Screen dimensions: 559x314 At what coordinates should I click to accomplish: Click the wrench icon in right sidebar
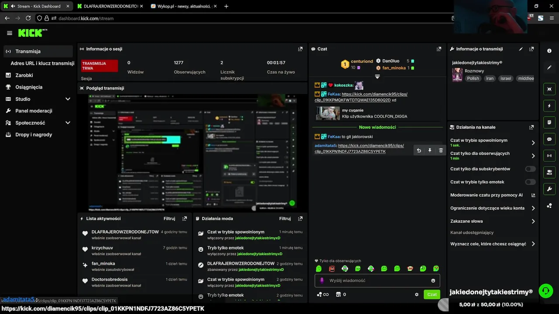pyautogui.click(x=549, y=189)
